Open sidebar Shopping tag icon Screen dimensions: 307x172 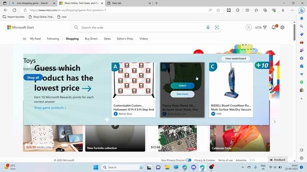[x=302, y=34]
